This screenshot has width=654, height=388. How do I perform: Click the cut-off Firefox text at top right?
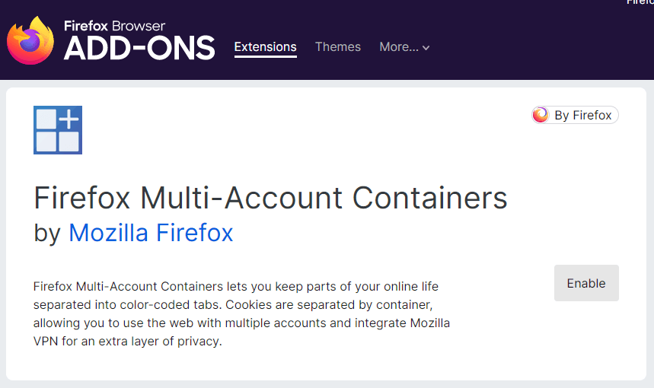point(641,2)
